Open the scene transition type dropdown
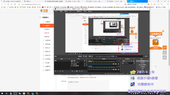 (127, 61)
